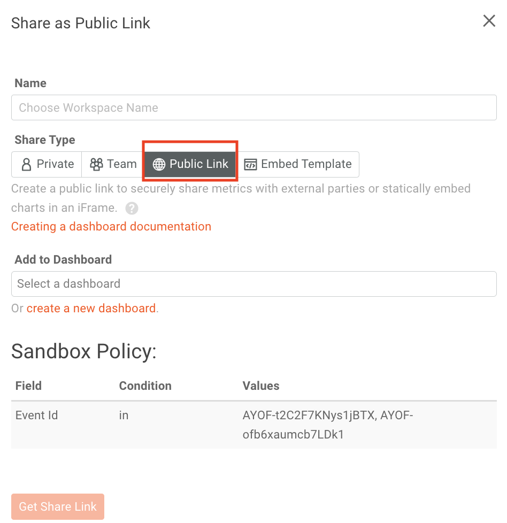
Task: Open the Select a dashboard dropdown
Action: click(x=253, y=284)
